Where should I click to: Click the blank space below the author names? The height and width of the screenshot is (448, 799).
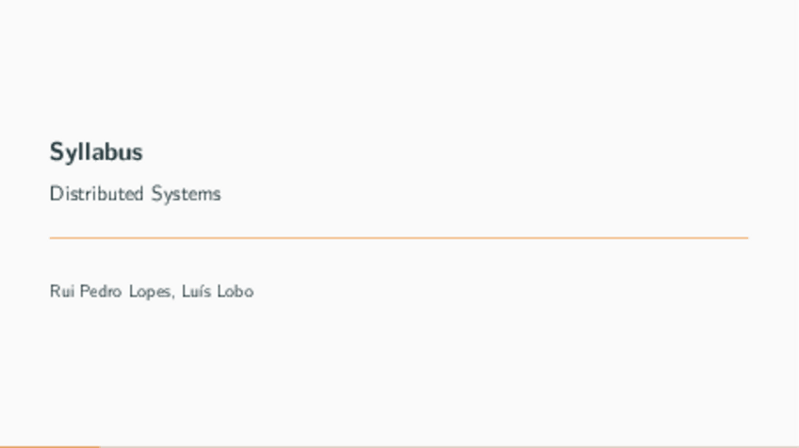tap(399, 367)
